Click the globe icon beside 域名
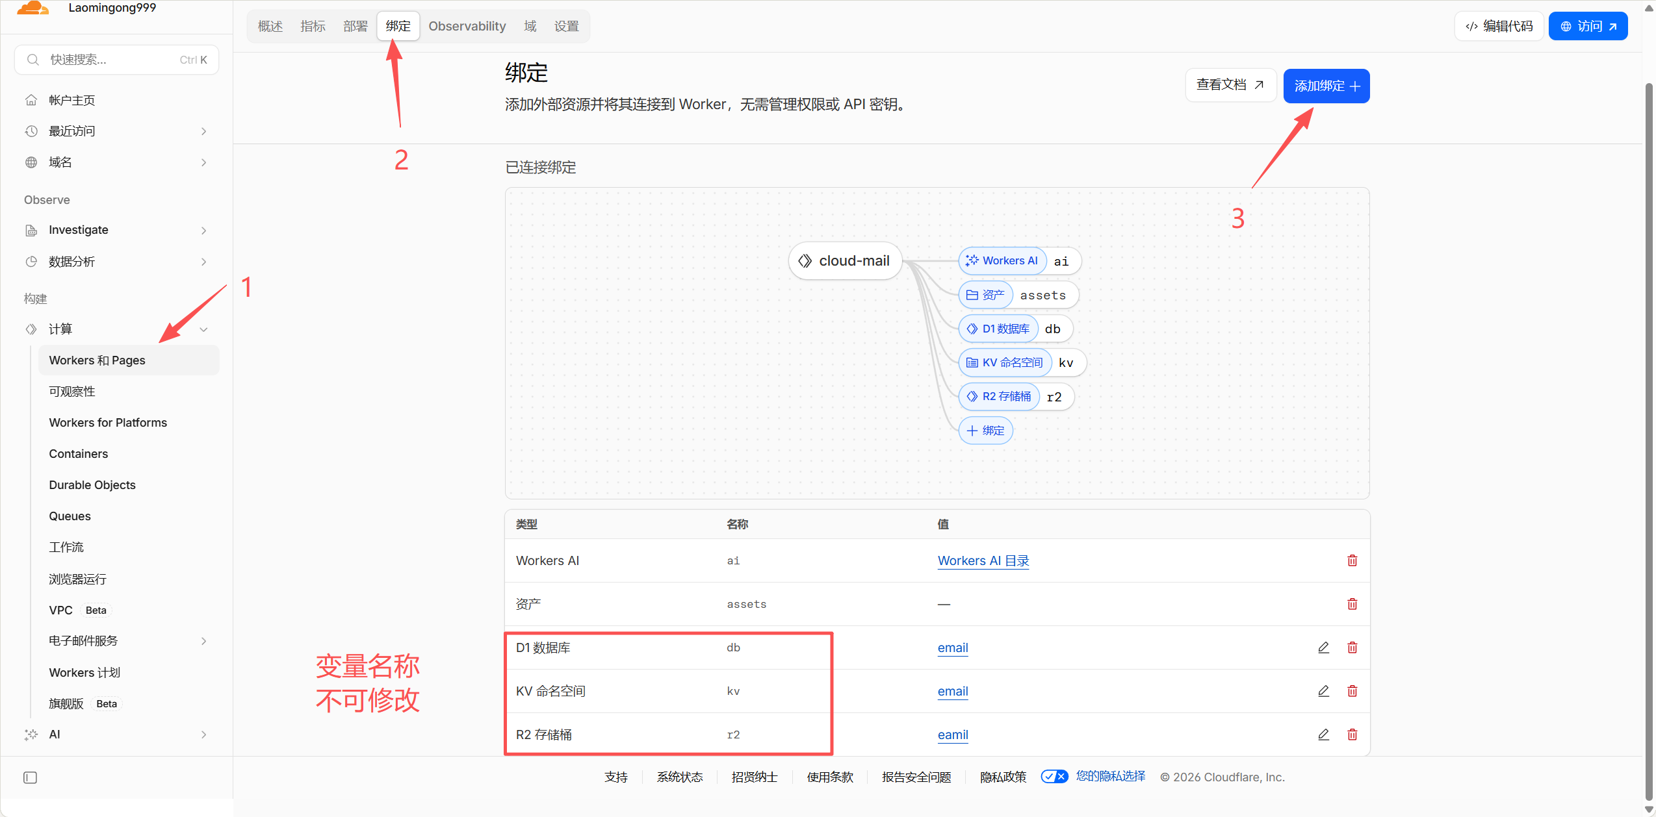This screenshot has height=817, width=1656. tap(31, 162)
